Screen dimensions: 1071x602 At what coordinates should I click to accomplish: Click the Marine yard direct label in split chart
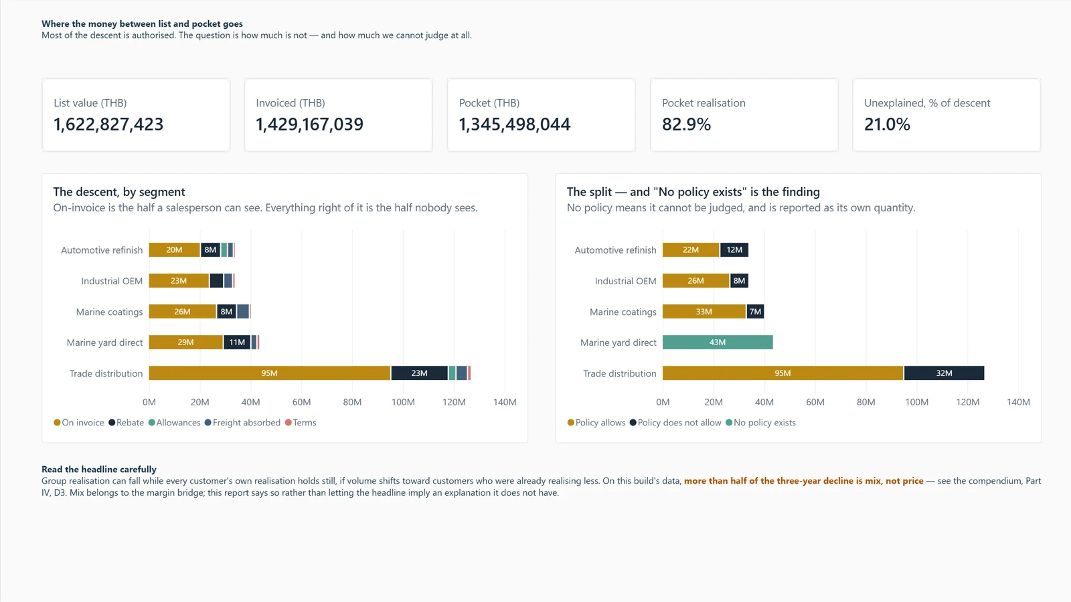[x=619, y=342]
